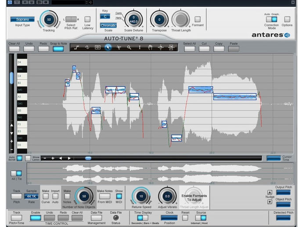Select the I-beam tool
The width and height of the screenshot is (303, 227).
(x=140, y=47)
